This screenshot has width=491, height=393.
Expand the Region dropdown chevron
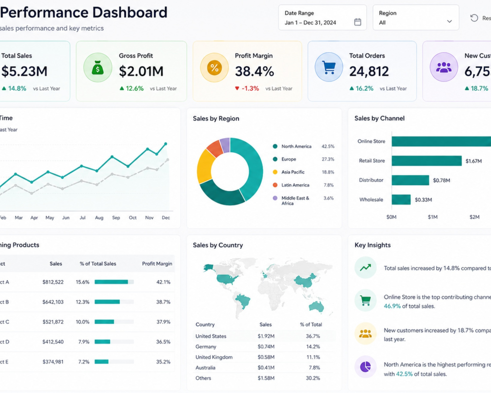click(449, 22)
